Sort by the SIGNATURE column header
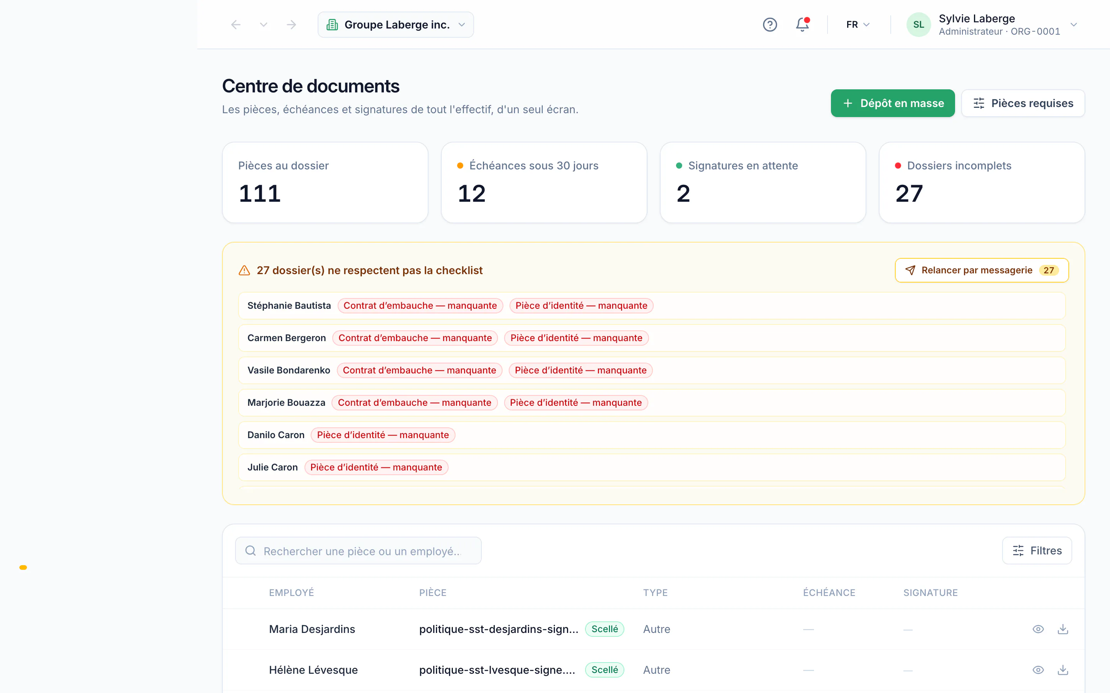 (930, 593)
